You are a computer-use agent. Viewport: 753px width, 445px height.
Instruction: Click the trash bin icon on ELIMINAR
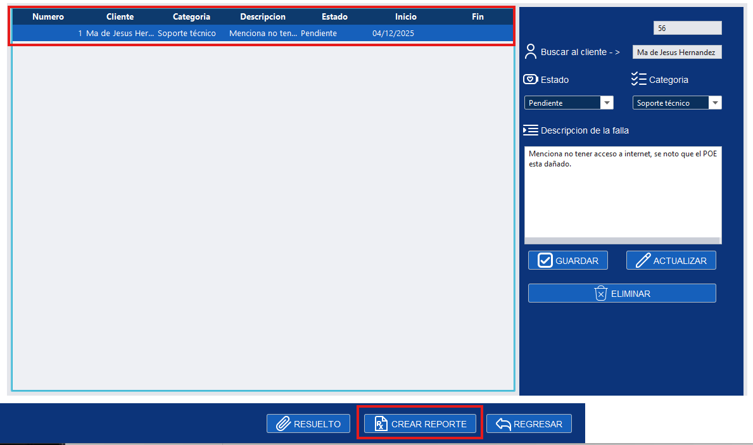click(x=601, y=294)
